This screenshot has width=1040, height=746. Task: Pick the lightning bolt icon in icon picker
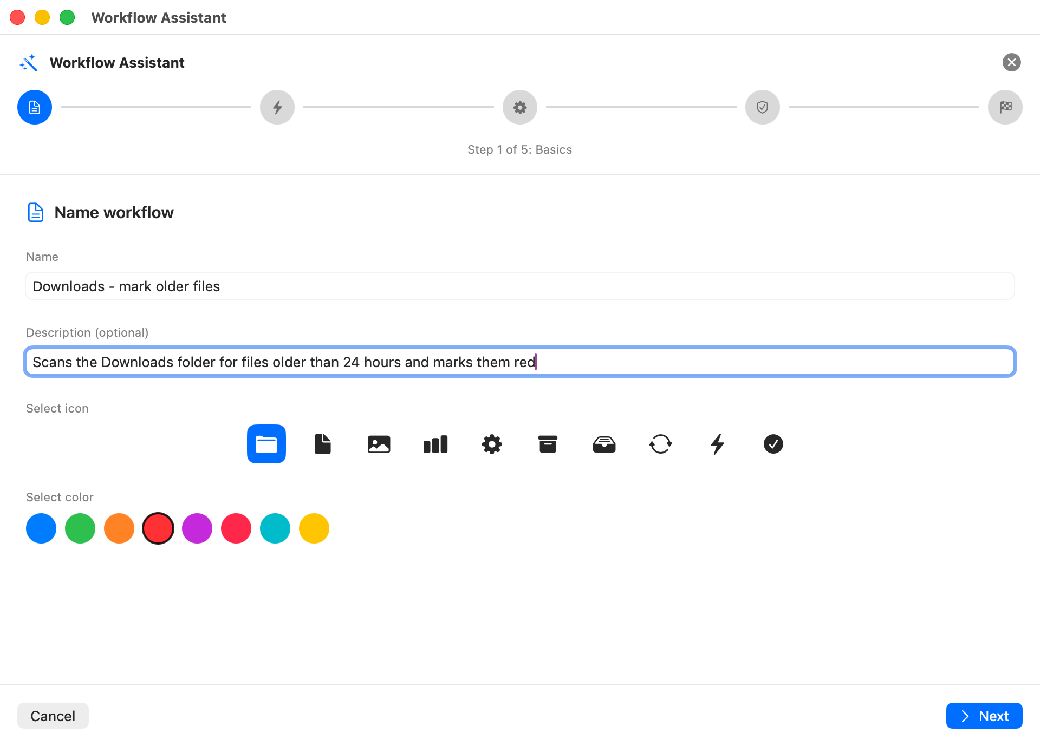click(x=717, y=444)
